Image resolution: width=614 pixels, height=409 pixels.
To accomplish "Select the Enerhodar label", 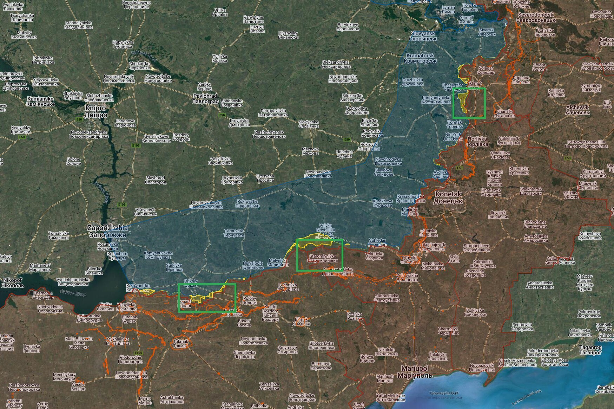I will point(43,295).
